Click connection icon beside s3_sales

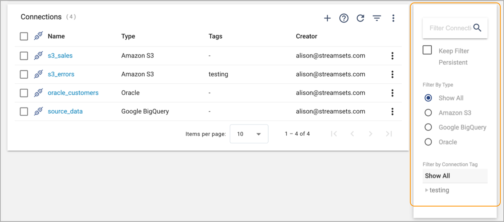click(38, 55)
